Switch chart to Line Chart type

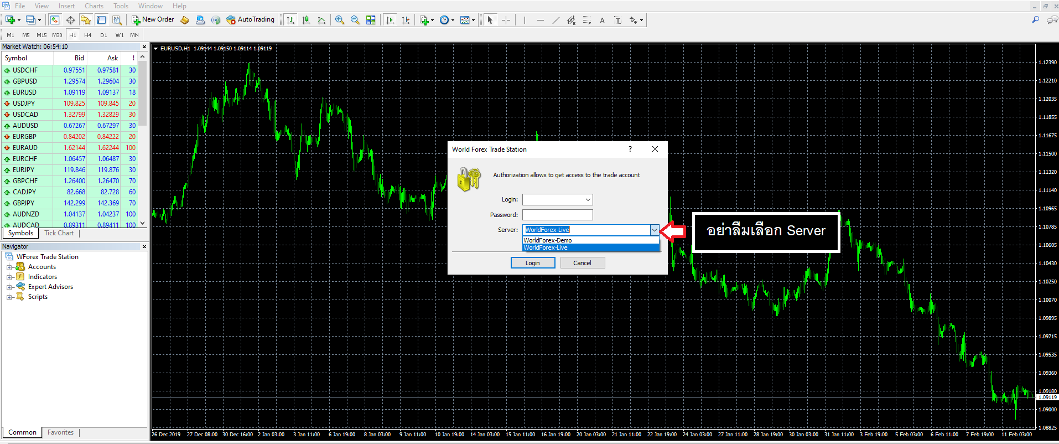pyautogui.click(x=321, y=20)
